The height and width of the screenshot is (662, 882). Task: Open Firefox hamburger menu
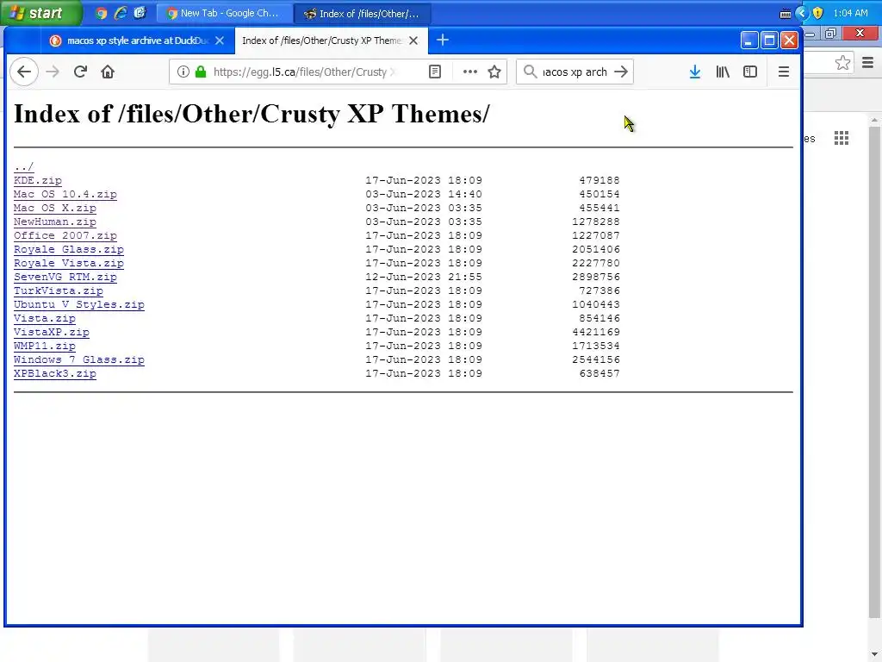pos(784,72)
